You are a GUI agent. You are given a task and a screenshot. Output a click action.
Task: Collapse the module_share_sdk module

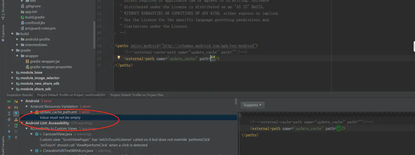(x=13, y=89)
